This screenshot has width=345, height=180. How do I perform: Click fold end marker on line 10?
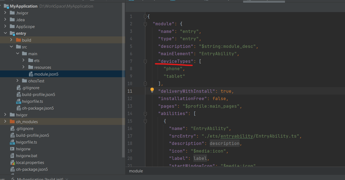145,83
